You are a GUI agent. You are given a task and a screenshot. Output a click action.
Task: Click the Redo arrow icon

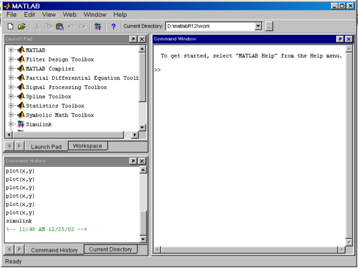82,26
